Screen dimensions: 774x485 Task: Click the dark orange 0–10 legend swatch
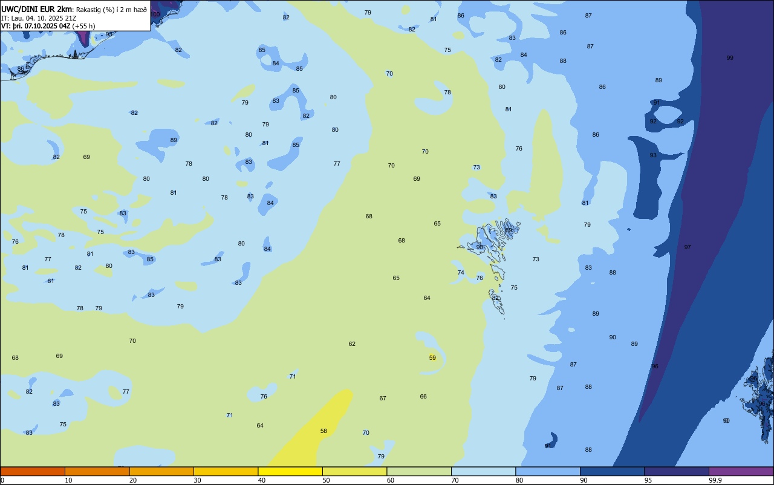pyautogui.click(x=33, y=471)
